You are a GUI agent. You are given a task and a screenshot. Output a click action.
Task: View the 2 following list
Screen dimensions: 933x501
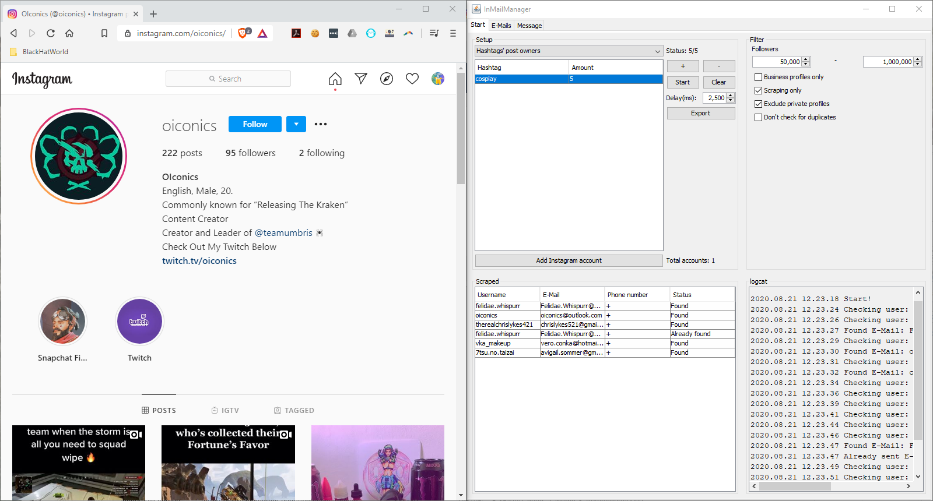tap(322, 153)
